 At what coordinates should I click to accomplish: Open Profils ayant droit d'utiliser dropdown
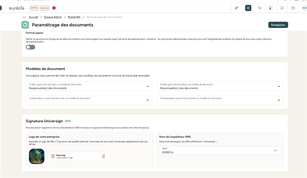[220, 87]
